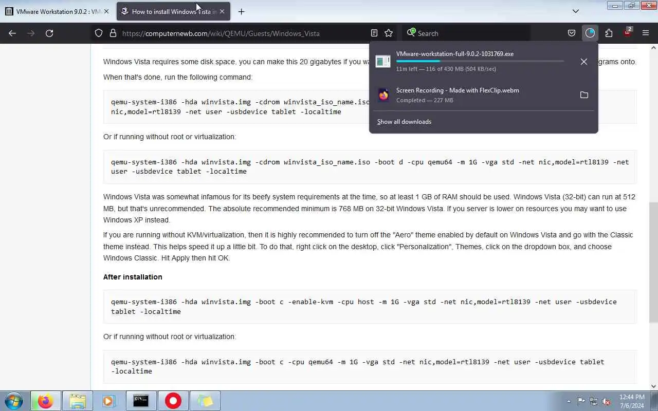Reload the current page
The image size is (658, 411).
pyautogui.click(x=49, y=33)
